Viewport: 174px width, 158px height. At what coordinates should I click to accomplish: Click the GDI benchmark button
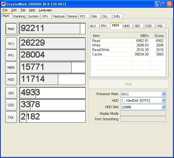pyautogui.click(x=11, y=93)
